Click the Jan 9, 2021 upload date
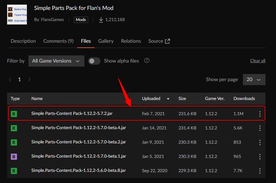276x183 pixels. click(153, 142)
